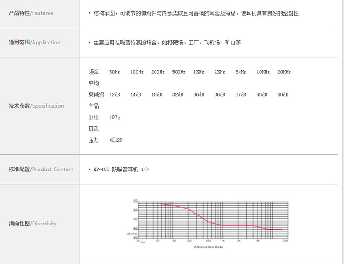Click the Attenuation Data chart caption
The width and height of the screenshot is (344, 264).
[x=209, y=247]
